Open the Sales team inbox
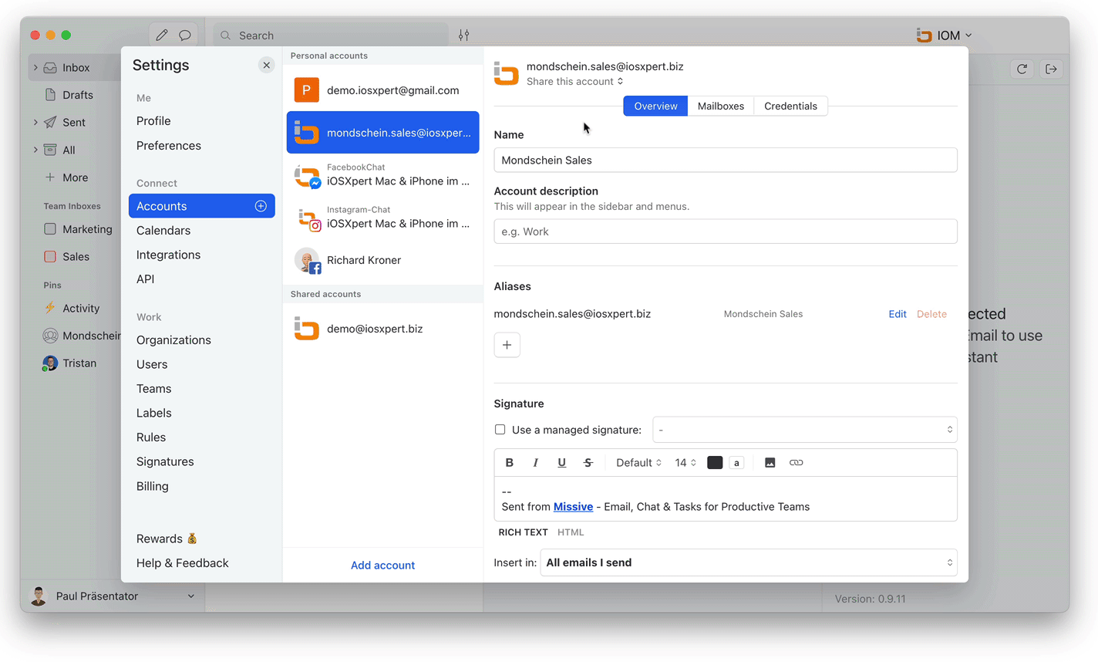The image size is (1098, 662). tap(67, 257)
